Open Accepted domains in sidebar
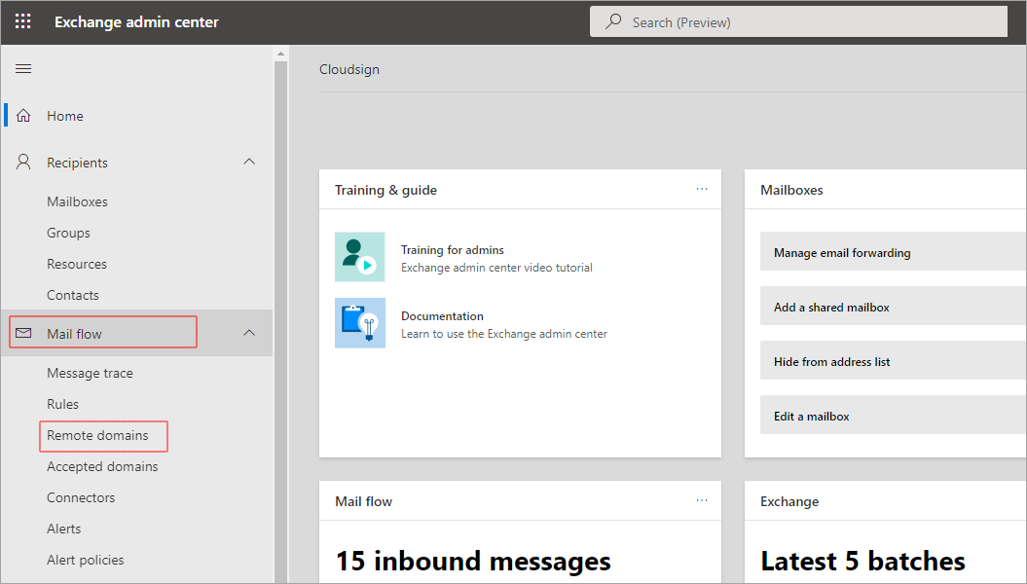The width and height of the screenshot is (1027, 584). (x=102, y=466)
